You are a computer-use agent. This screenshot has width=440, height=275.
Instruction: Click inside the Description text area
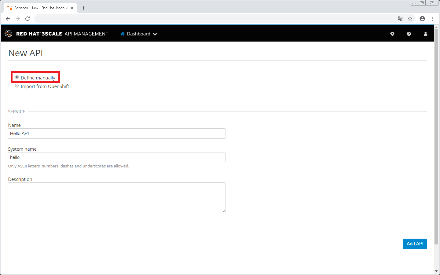[x=117, y=198]
